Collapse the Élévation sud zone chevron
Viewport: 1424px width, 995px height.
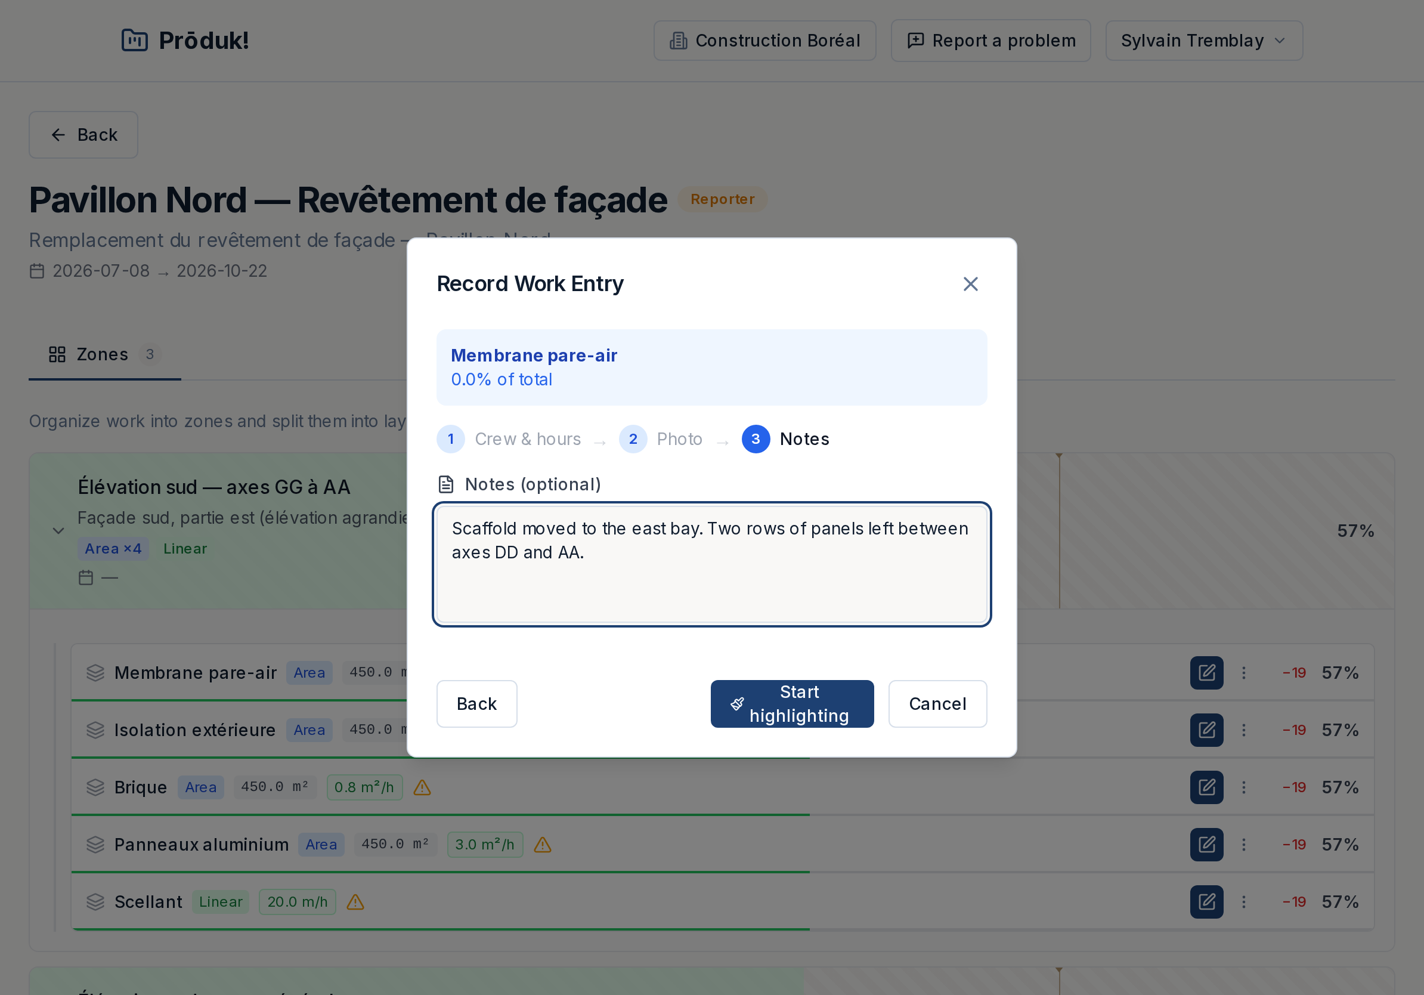click(58, 530)
